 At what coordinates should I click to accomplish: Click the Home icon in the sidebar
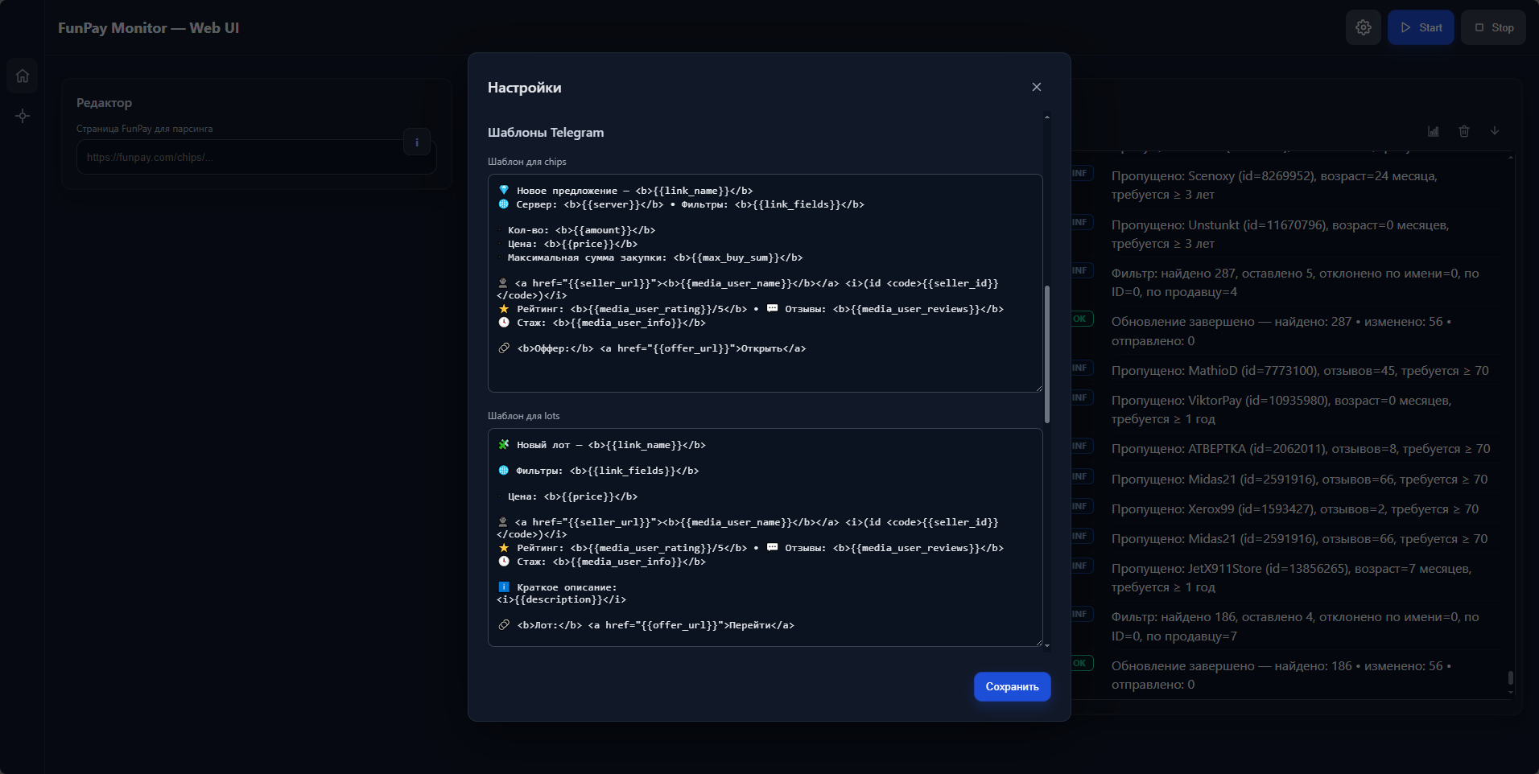coord(23,76)
